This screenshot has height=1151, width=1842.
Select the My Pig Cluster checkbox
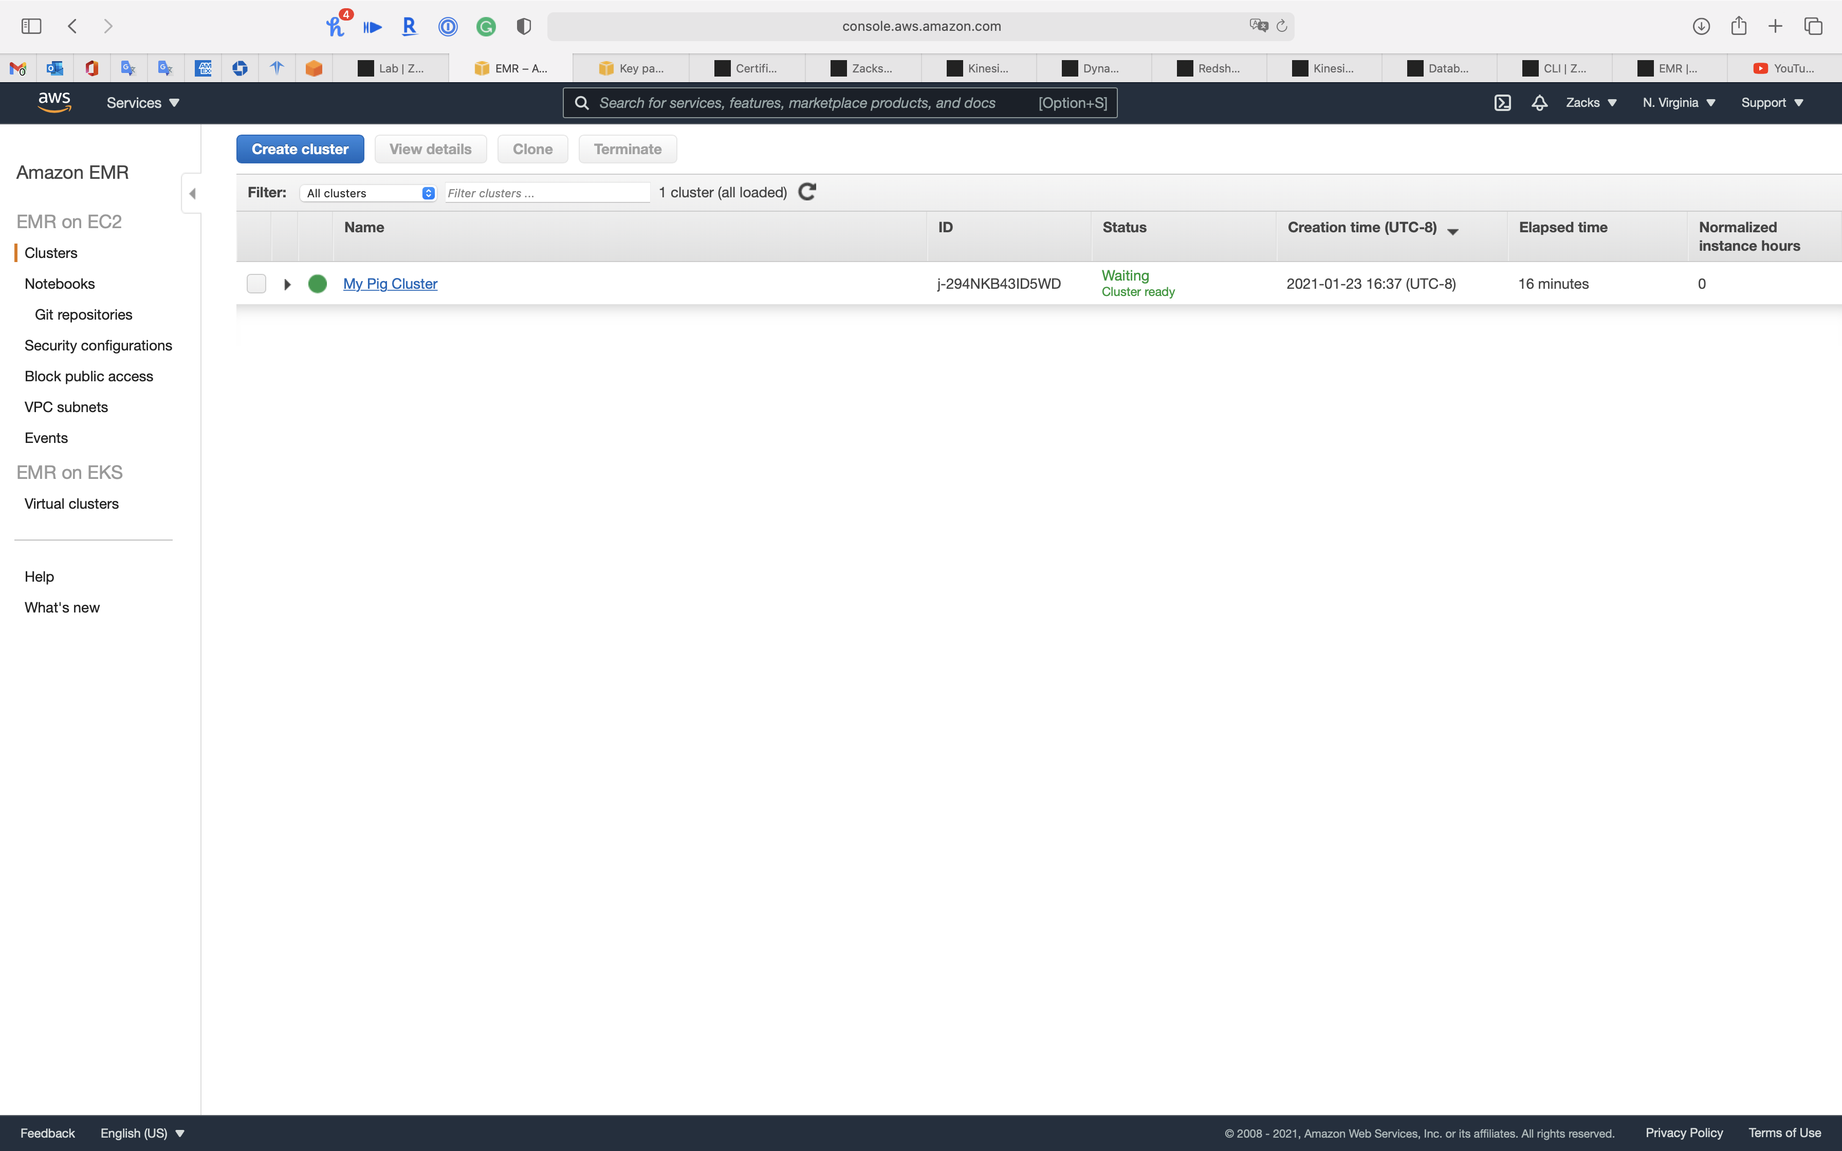point(256,284)
